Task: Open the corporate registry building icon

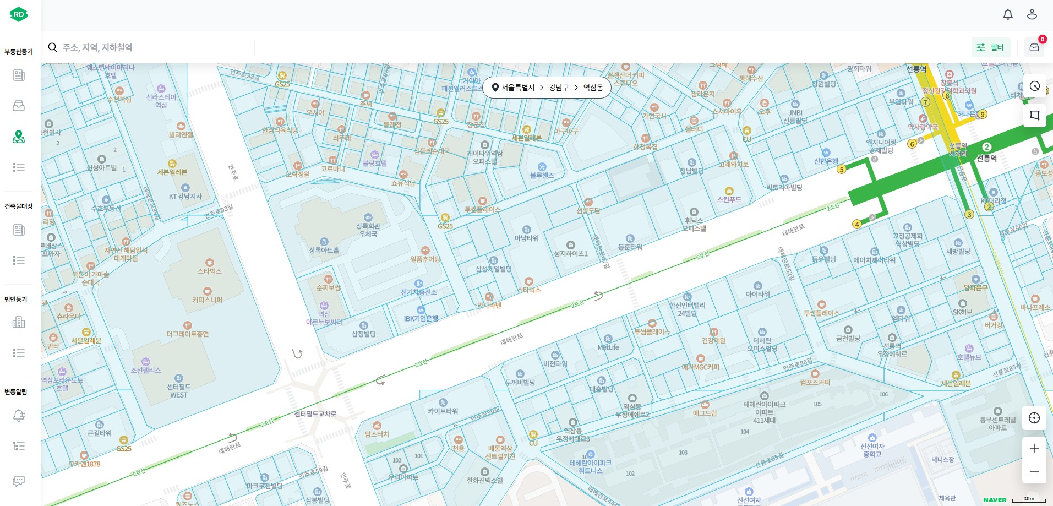Action: click(19, 322)
